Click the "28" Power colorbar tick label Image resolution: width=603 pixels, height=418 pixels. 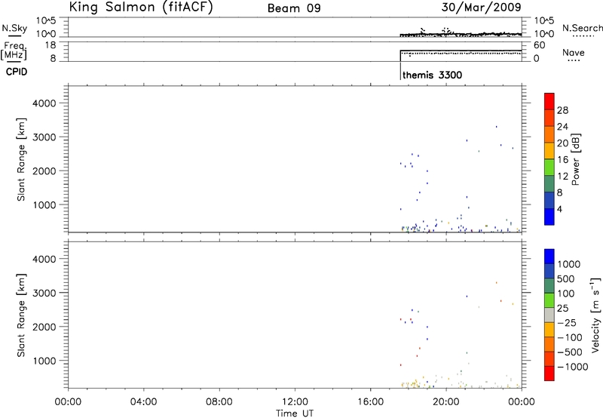(x=562, y=110)
